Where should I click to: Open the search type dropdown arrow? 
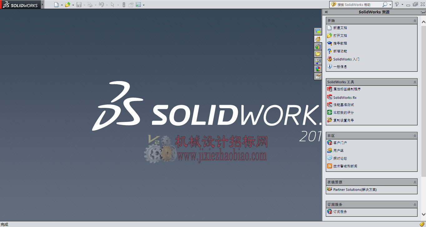point(390,5)
